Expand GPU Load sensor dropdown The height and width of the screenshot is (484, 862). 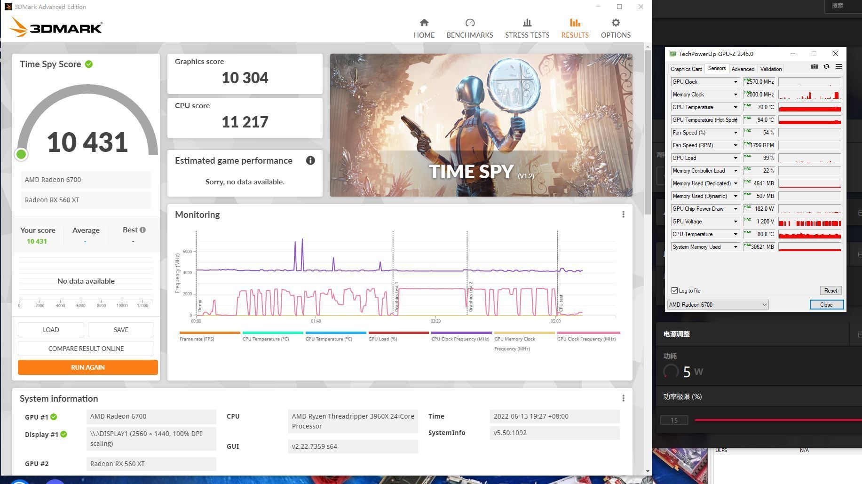[x=735, y=158]
